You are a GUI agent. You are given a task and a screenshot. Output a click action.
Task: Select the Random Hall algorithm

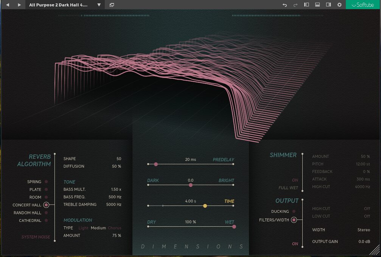pyautogui.click(x=46, y=213)
